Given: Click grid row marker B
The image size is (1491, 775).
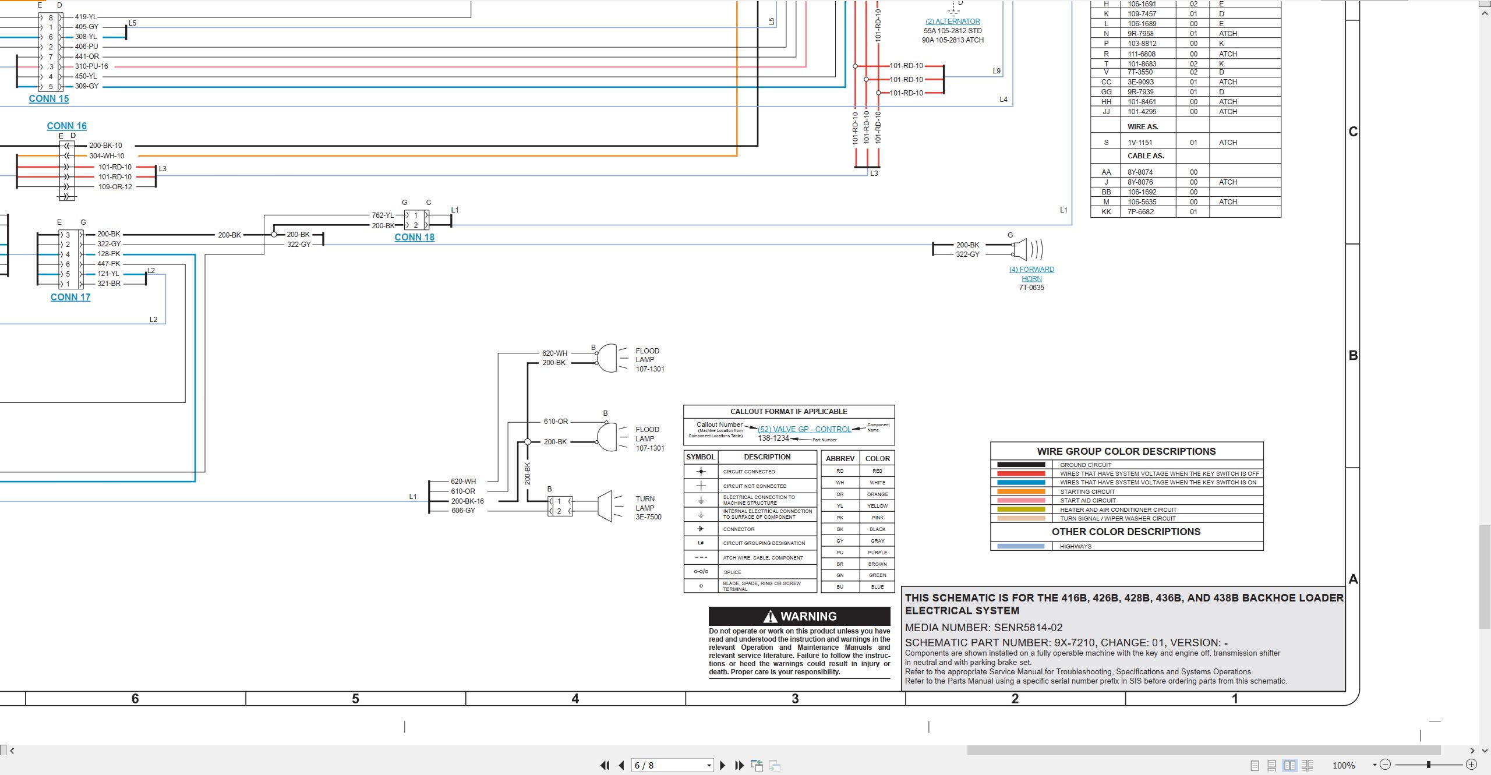Looking at the screenshot, I should (x=1354, y=355).
